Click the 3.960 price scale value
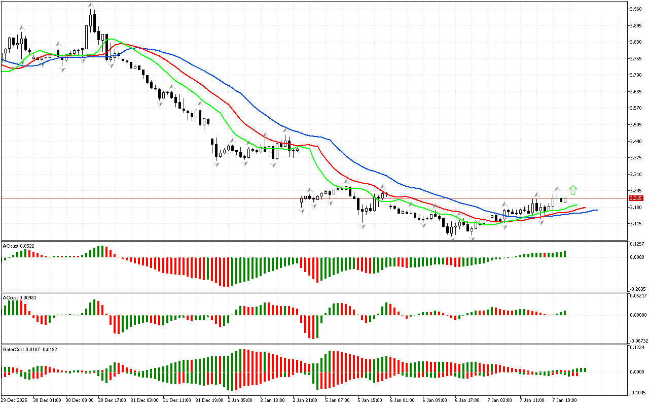Image resolution: width=649 pixels, height=406 pixels. pyautogui.click(x=635, y=9)
